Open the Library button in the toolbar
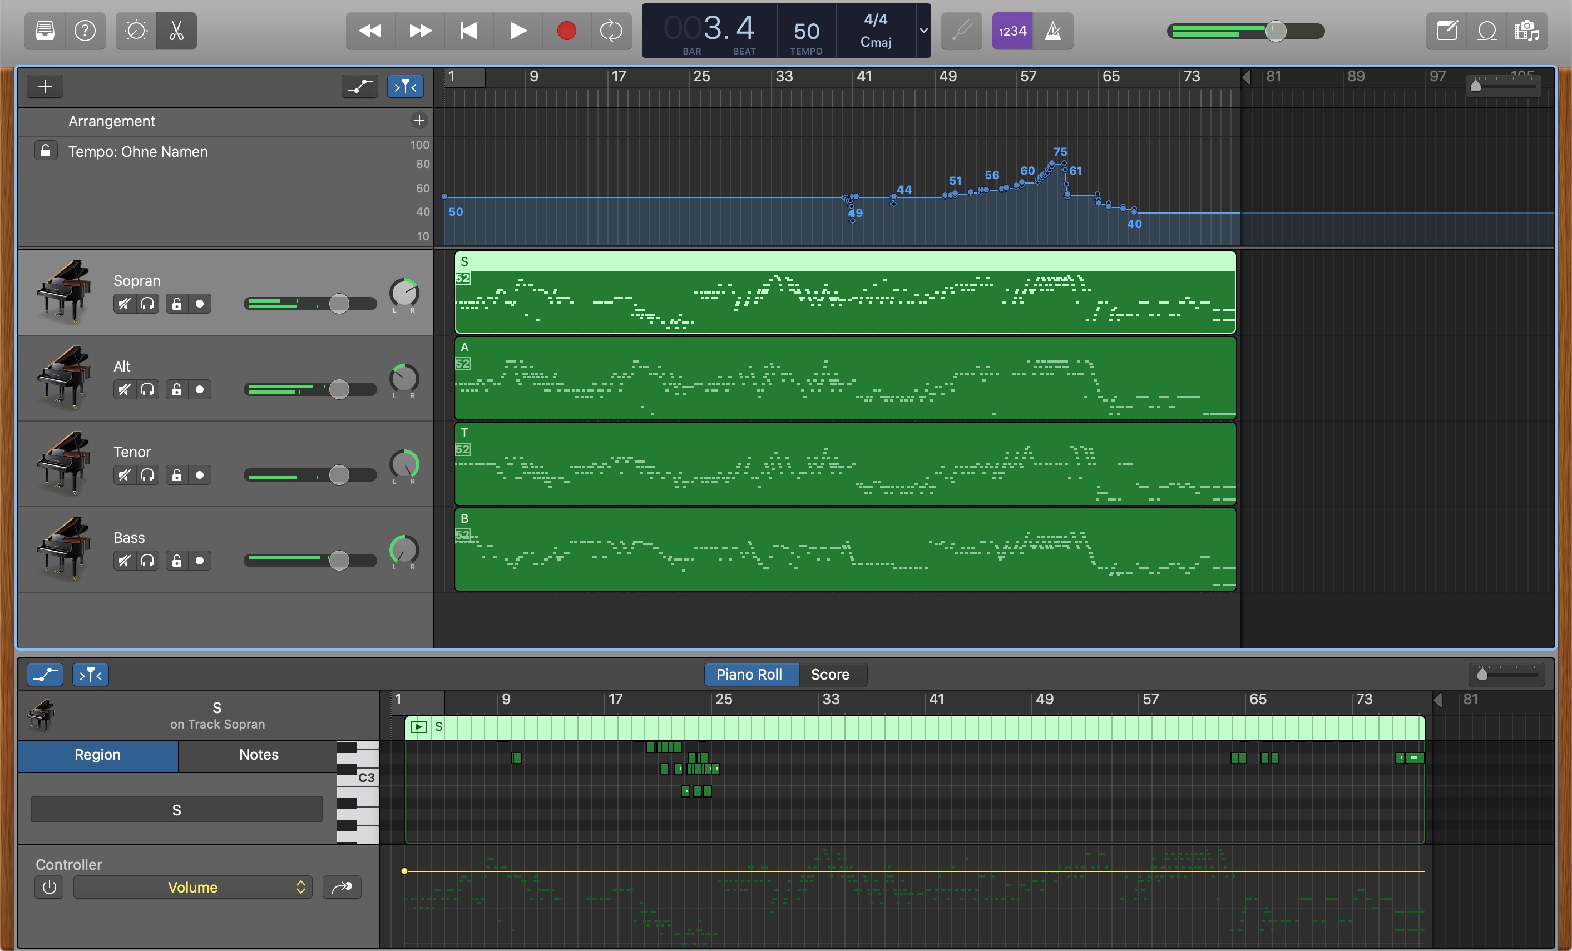1572x951 pixels. click(x=45, y=31)
